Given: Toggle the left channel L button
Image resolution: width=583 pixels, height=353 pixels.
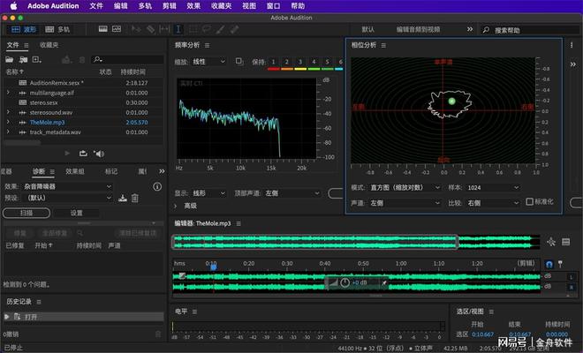Looking at the screenshot, I should [572, 277].
